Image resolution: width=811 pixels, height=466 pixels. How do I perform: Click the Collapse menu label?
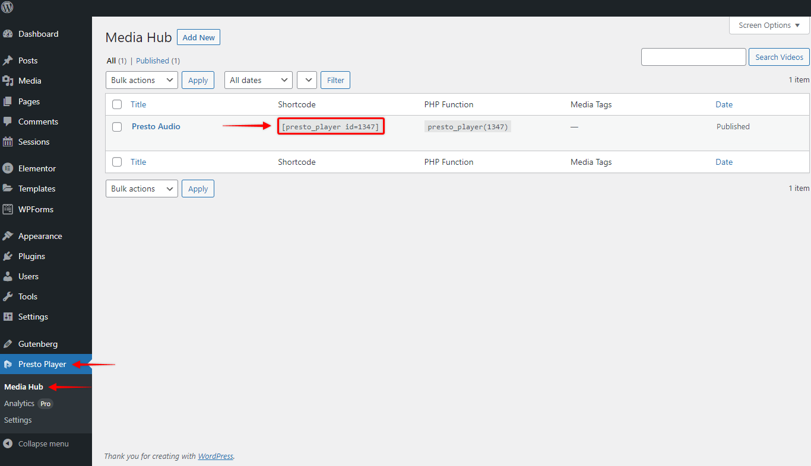(x=43, y=443)
